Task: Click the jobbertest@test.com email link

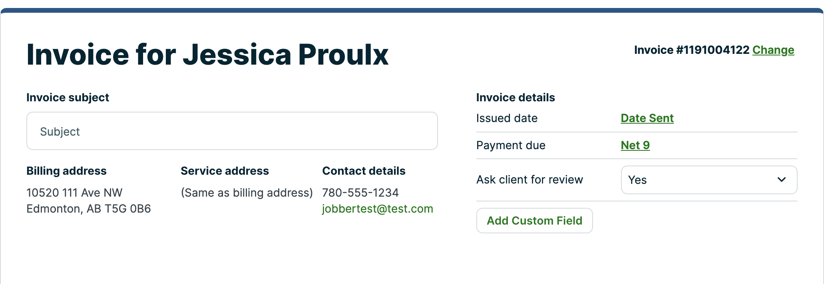Action: [377, 209]
